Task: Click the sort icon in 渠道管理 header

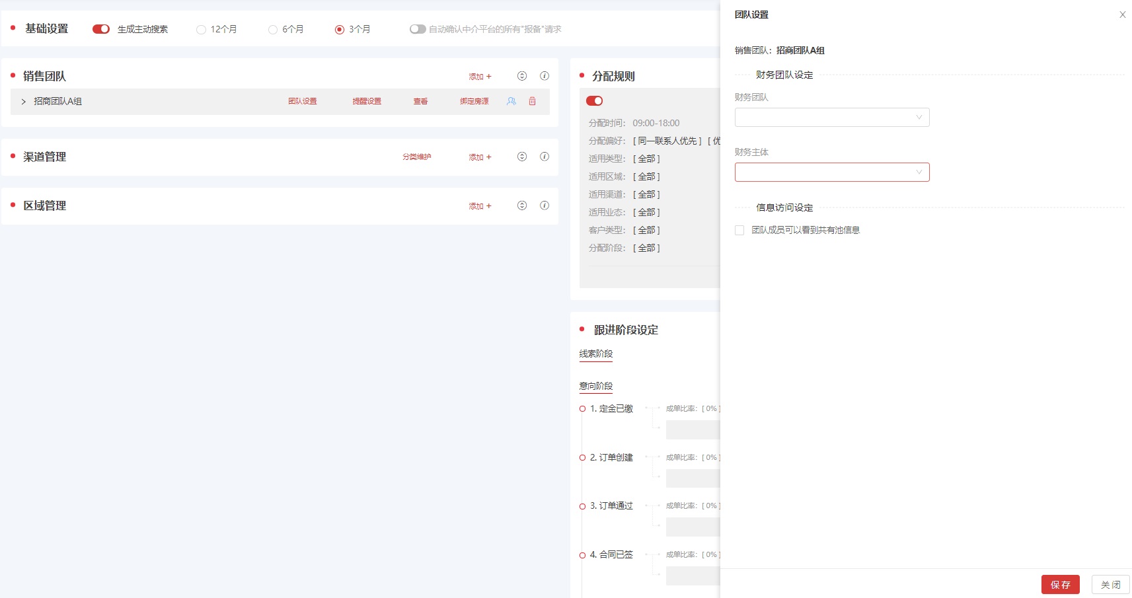Action: [522, 157]
